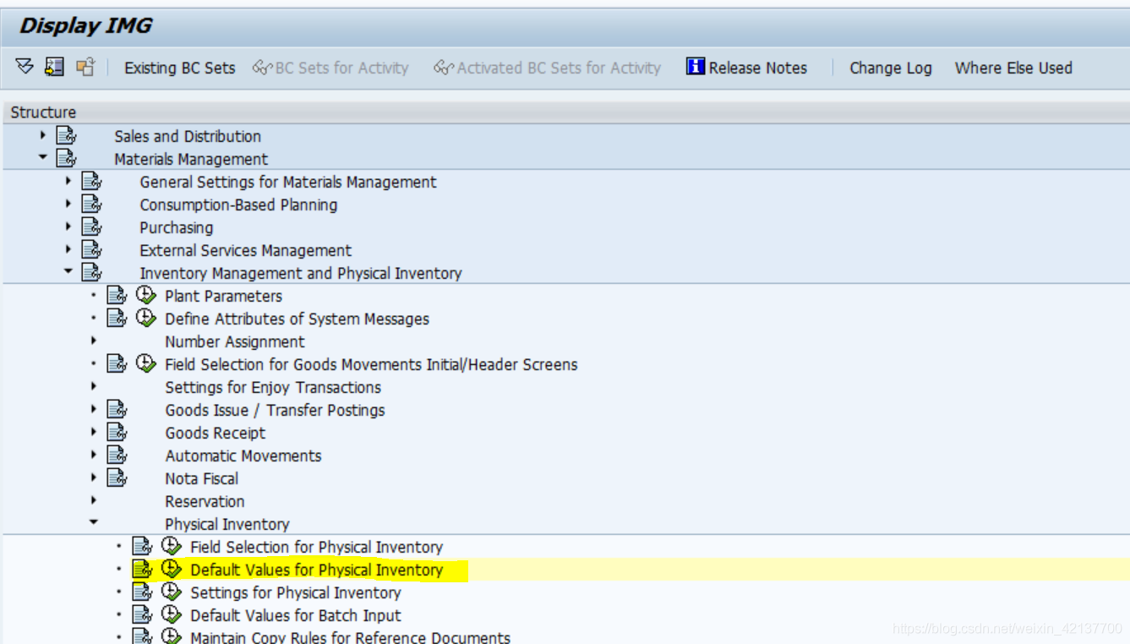1130x644 pixels.
Task: Expand Settings for Enjoy Transactions node
Action: pyautogui.click(x=93, y=386)
